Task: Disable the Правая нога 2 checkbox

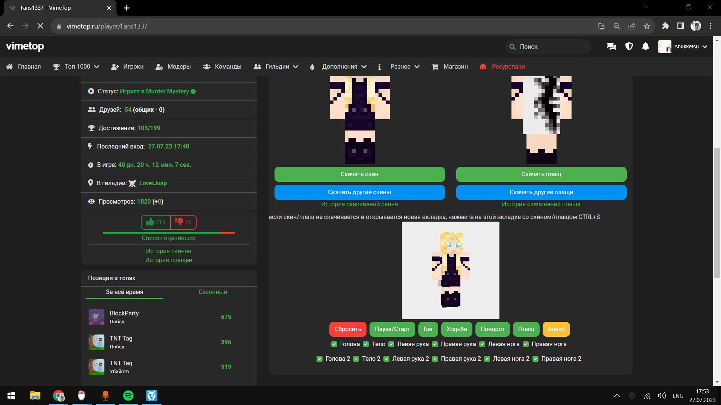Action: pos(535,359)
